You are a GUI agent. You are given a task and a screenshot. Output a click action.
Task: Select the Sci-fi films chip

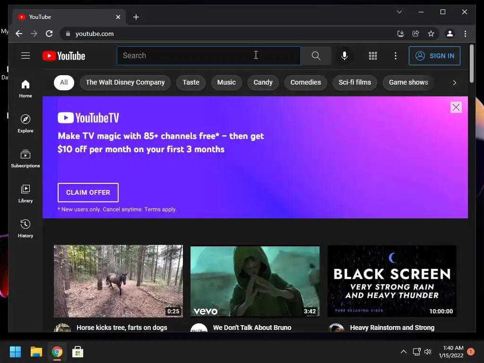(x=354, y=82)
